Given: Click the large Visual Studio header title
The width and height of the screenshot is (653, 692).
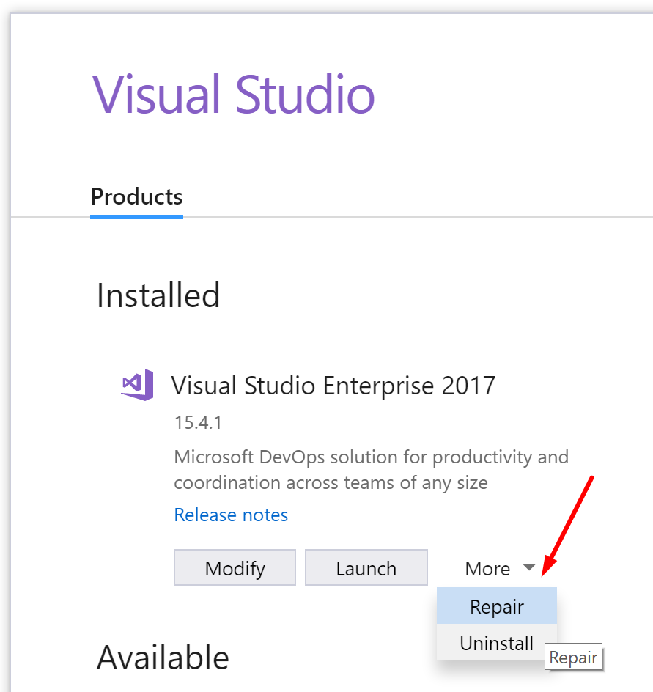Looking at the screenshot, I should pyautogui.click(x=233, y=95).
